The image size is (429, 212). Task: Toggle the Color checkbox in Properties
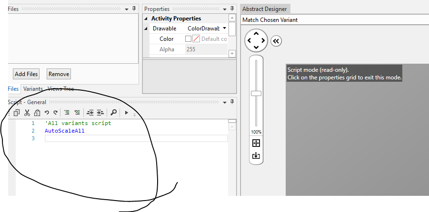(188, 39)
